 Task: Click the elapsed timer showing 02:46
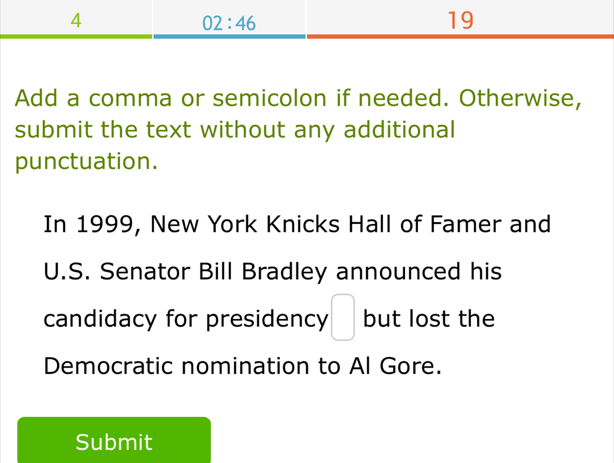tap(229, 23)
